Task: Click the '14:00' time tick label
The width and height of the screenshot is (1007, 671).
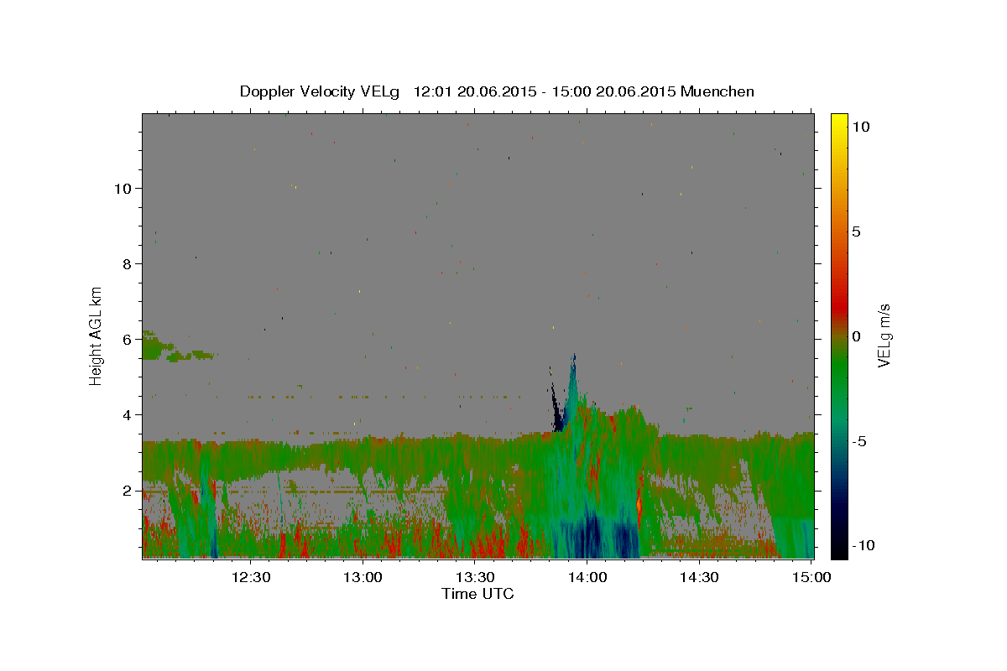Action: coord(587,577)
